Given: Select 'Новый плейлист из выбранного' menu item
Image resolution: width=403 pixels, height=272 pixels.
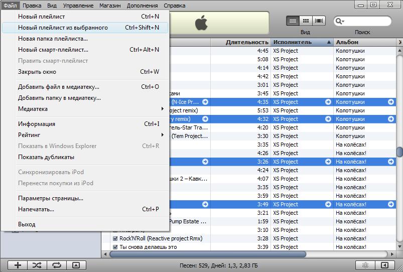Looking at the screenshot, I should pyautogui.click(x=63, y=28).
